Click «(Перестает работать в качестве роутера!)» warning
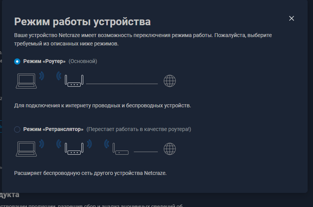Screen dimensions: 313x207 pos(139,129)
